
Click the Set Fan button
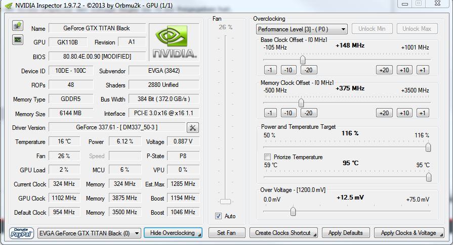(x=227, y=233)
